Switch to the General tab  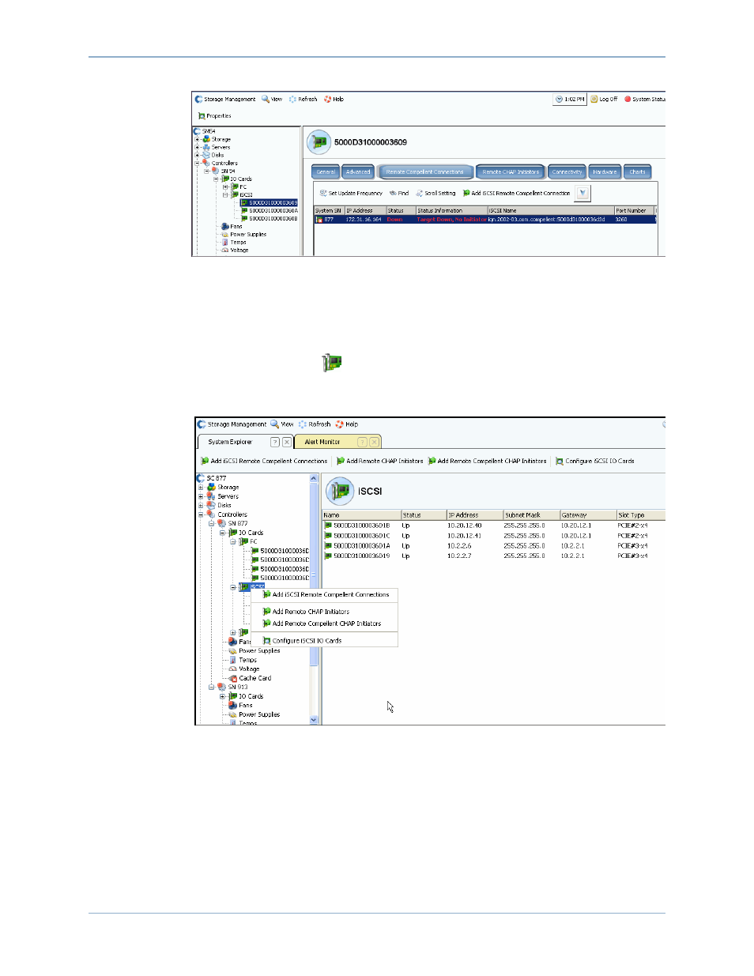tap(326, 171)
